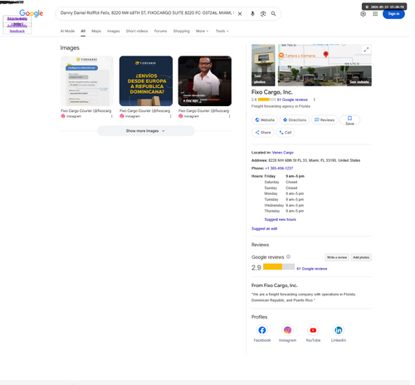Click Tartara y Alemana map label
This screenshot has height=385, width=415.
pos(300,56)
